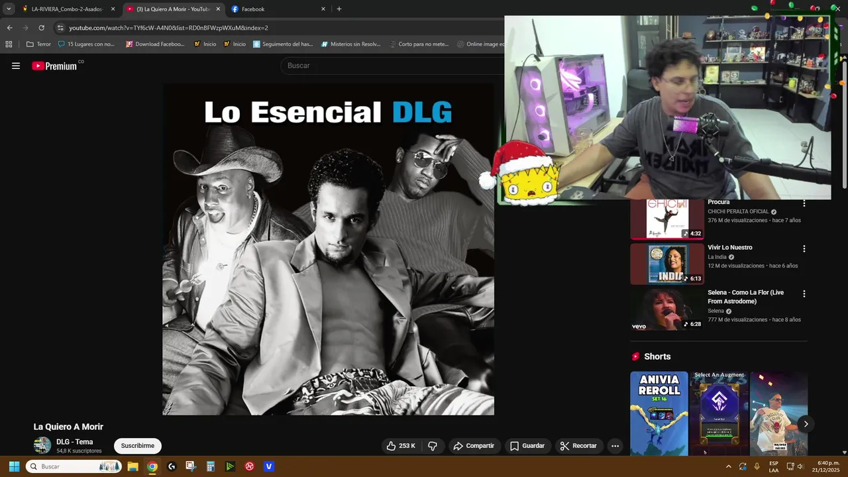The image size is (848, 477).
Task: Open the YouTube guide hamburger menu
Action: (16, 66)
